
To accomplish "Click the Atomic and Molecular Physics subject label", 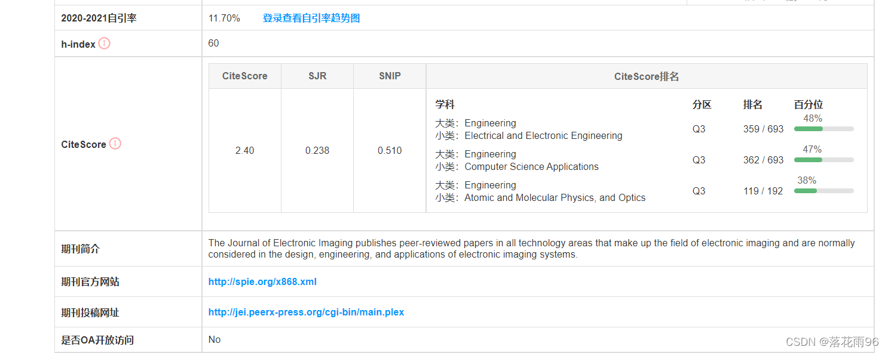I will pos(555,197).
